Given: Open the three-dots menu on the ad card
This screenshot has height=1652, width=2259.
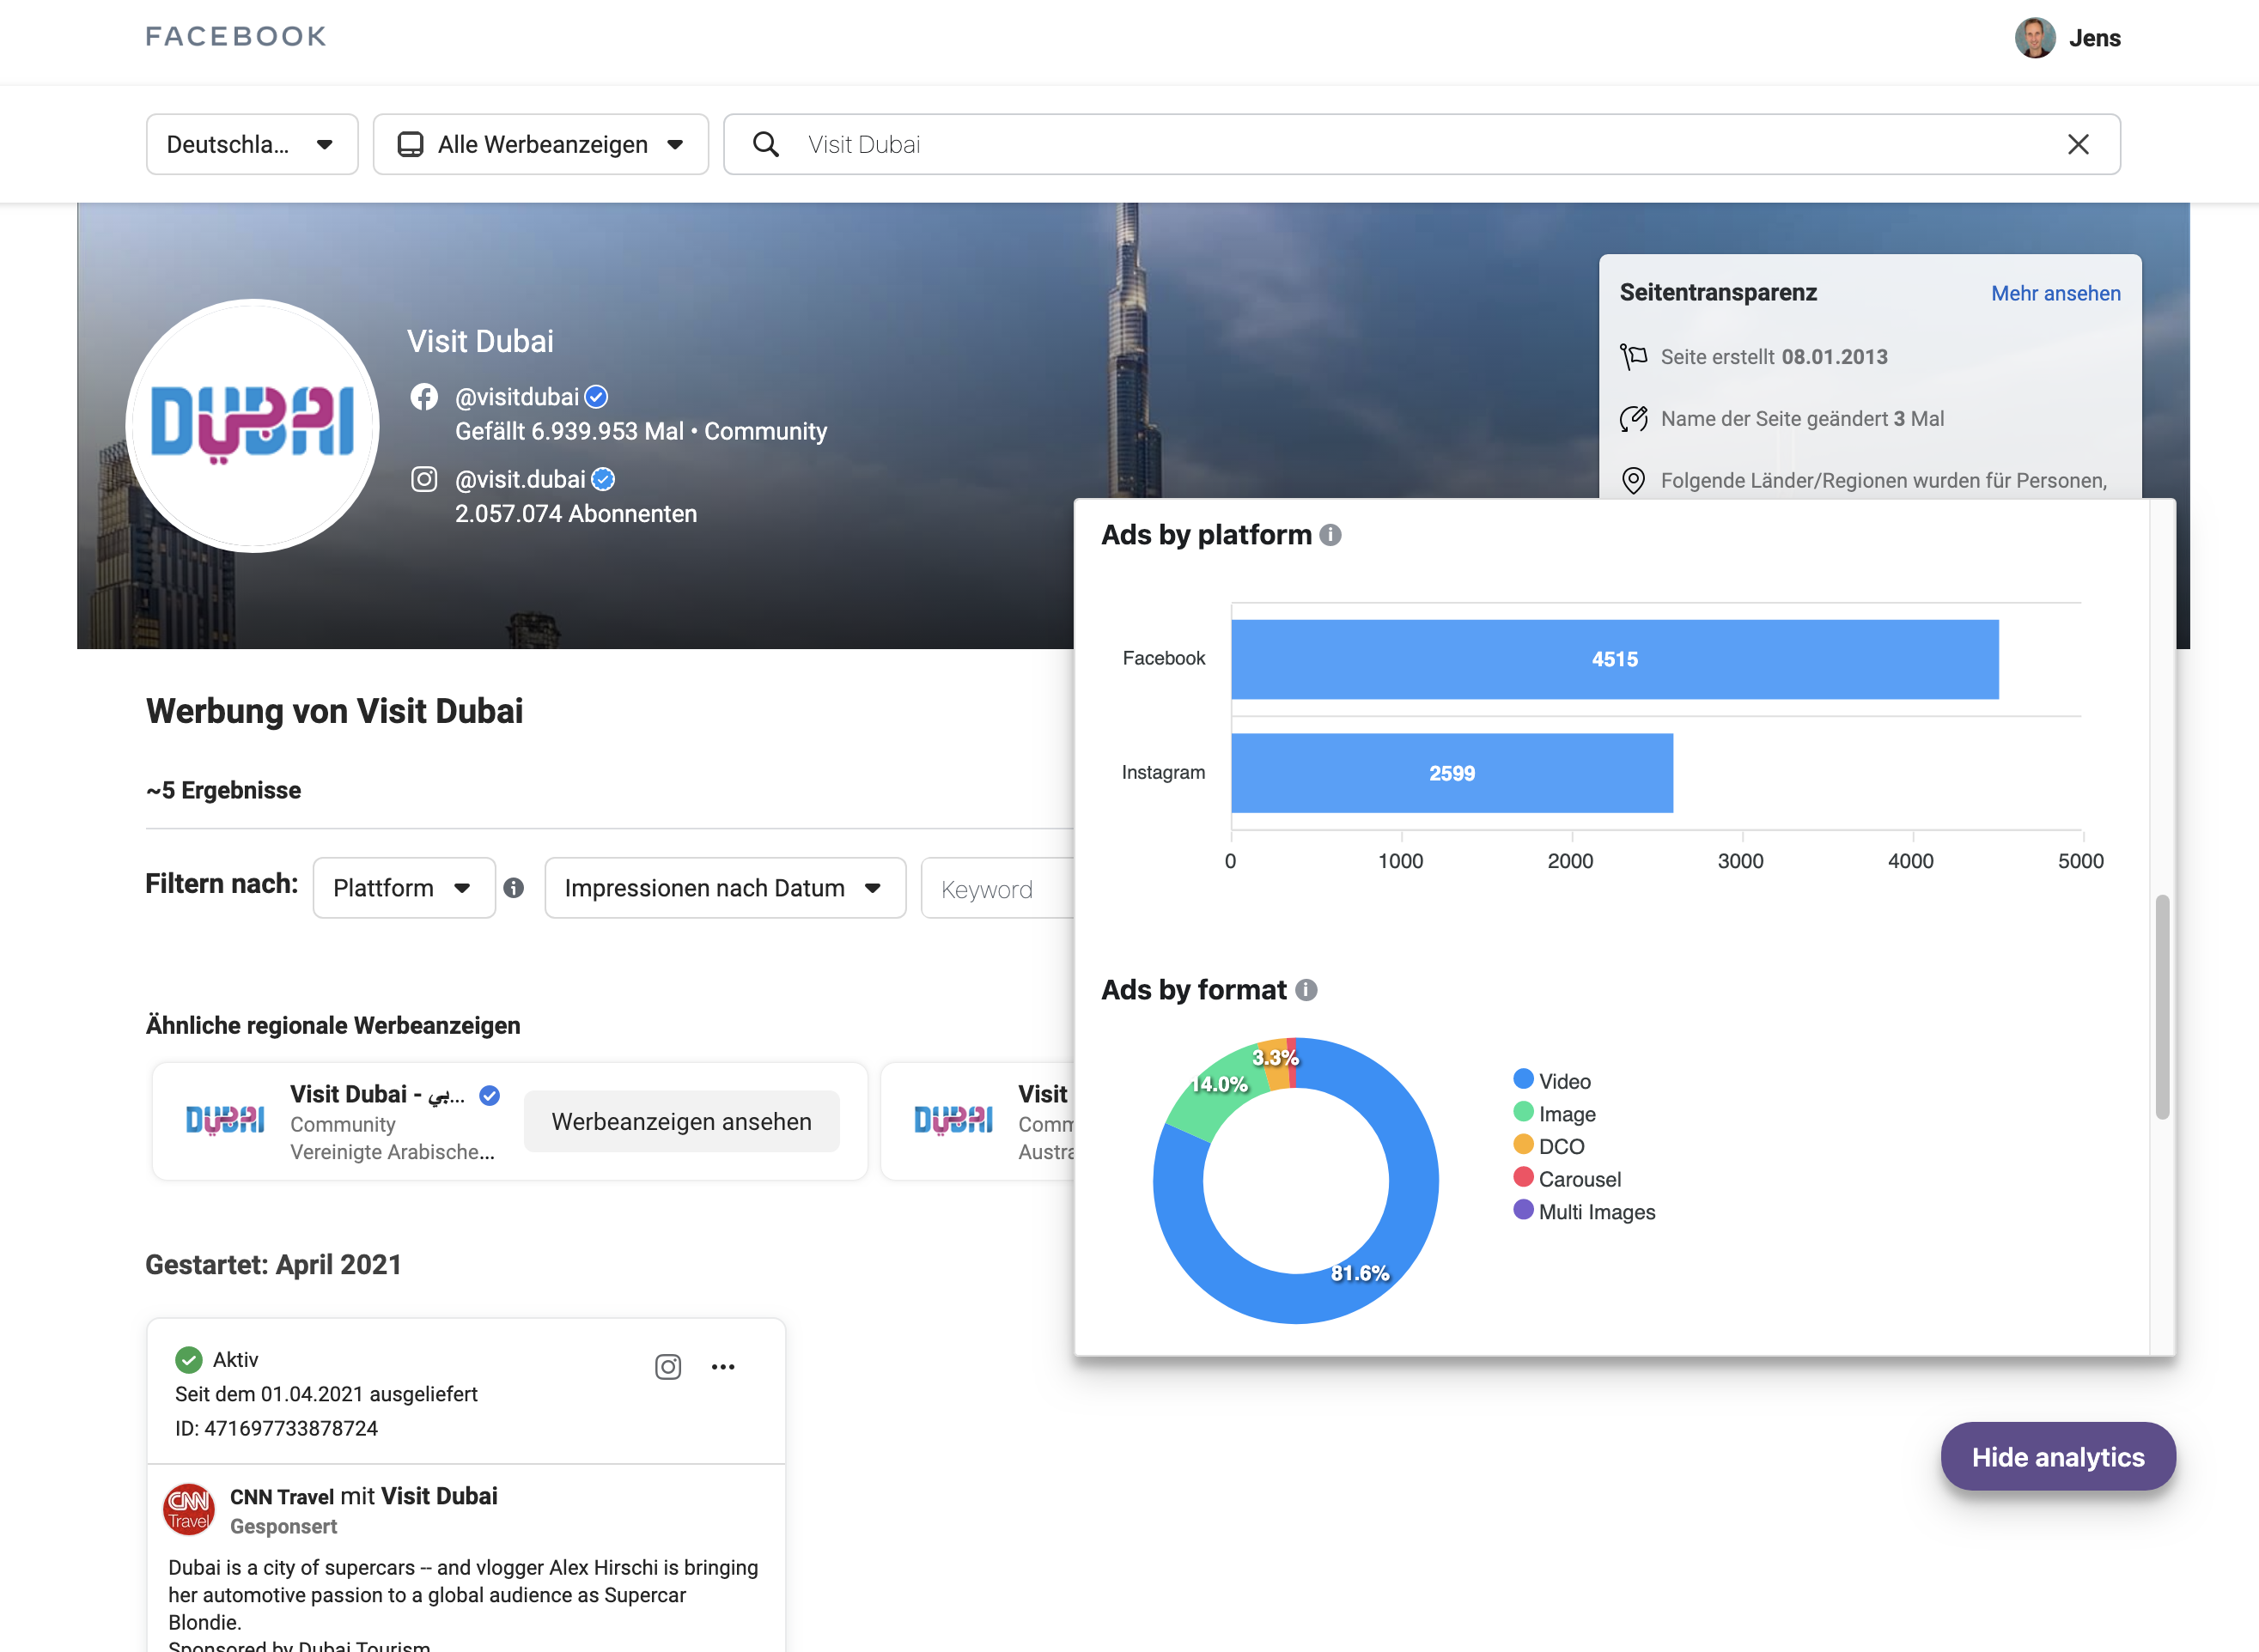Looking at the screenshot, I should [723, 1367].
